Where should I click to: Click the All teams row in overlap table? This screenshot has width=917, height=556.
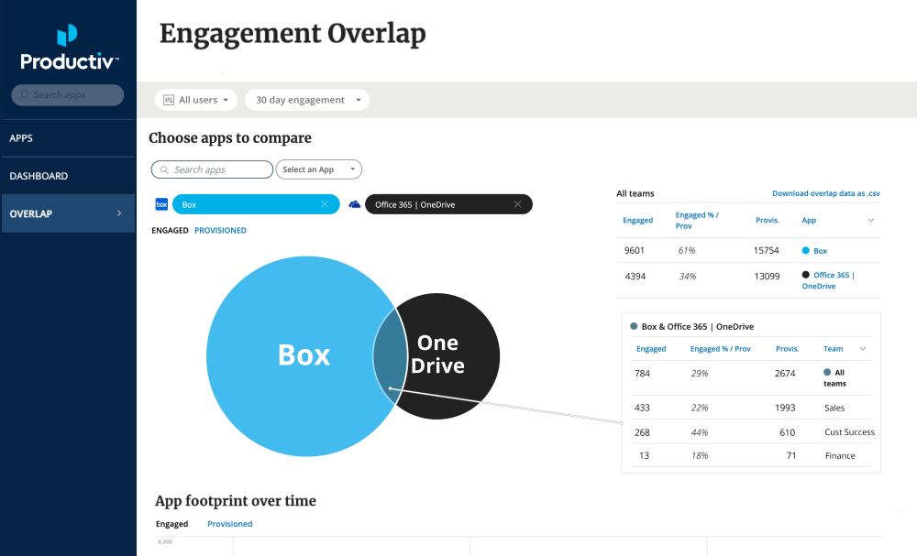[x=752, y=378]
